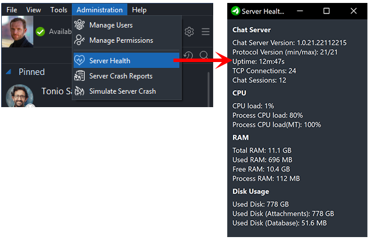Open the View menu
368x240 pixels.
(34, 10)
